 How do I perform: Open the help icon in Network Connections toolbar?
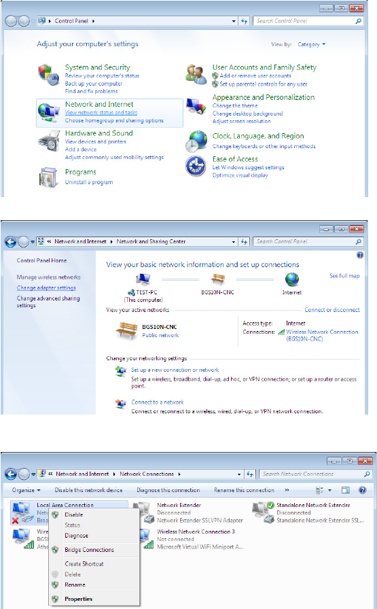pyautogui.click(x=362, y=490)
